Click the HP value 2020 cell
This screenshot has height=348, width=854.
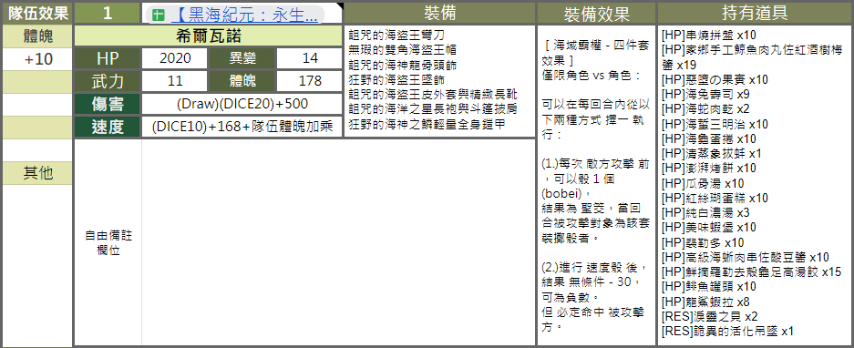click(175, 58)
